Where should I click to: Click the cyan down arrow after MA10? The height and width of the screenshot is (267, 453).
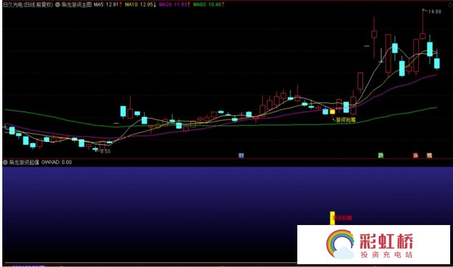[155, 4]
